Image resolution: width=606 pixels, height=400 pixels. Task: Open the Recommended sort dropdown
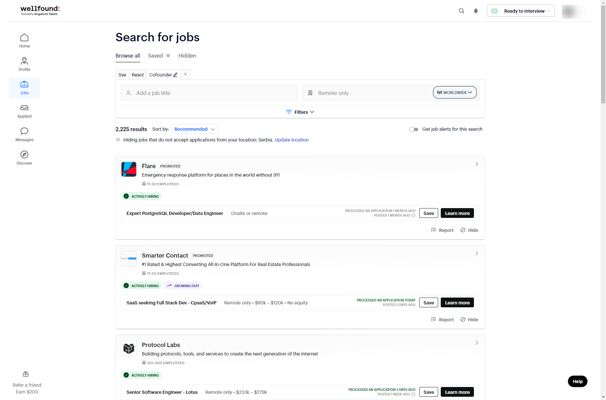[195, 129]
